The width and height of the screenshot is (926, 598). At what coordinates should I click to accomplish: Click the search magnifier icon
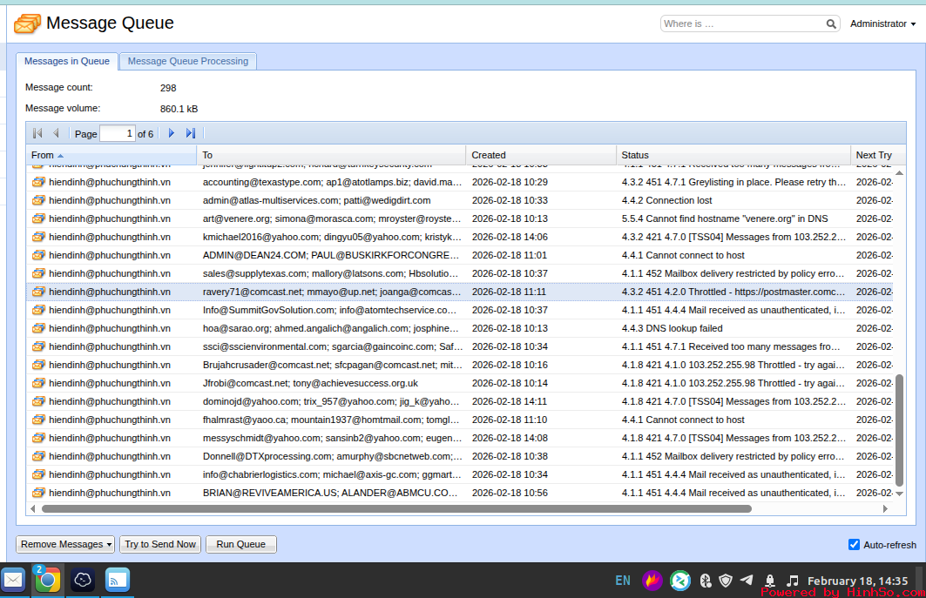pyautogui.click(x=831, y=24)
